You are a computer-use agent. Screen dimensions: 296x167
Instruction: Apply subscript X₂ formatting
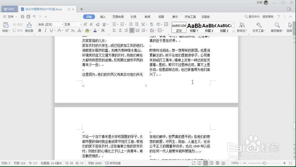pos(73,31)
